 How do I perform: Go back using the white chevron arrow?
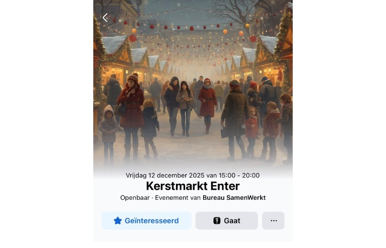[x=105, y=18]
